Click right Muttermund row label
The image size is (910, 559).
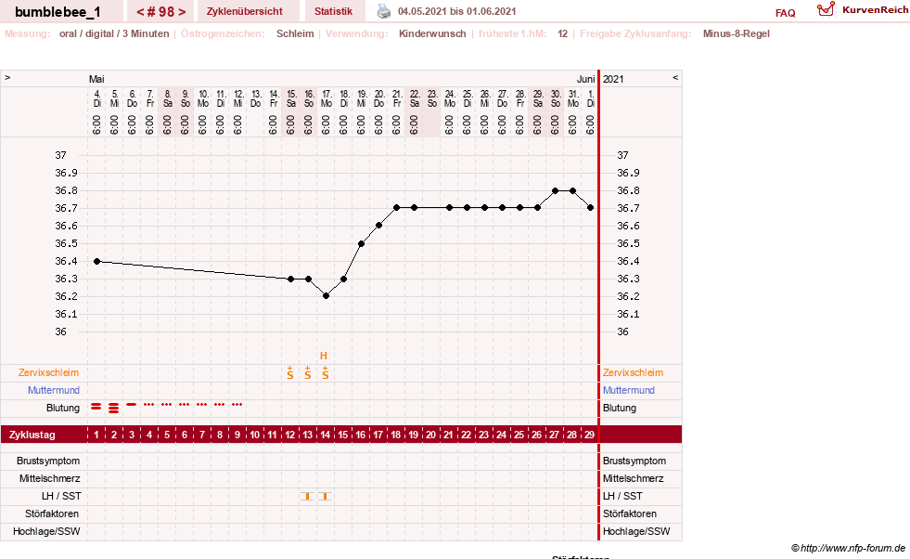click(x=629, y=390)
